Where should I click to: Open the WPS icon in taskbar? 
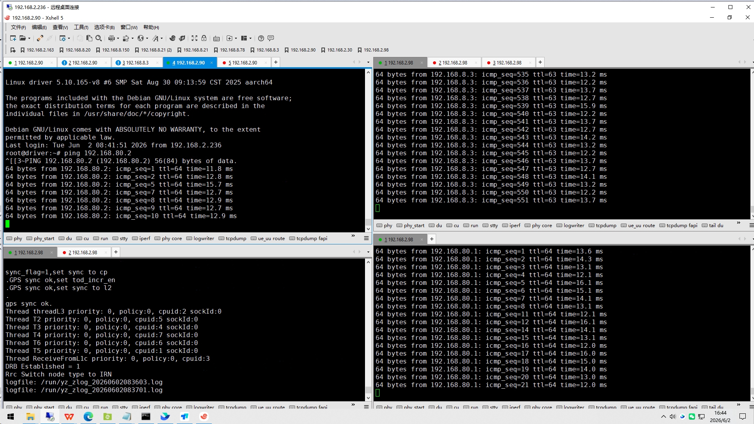click(x=69, y=417)
